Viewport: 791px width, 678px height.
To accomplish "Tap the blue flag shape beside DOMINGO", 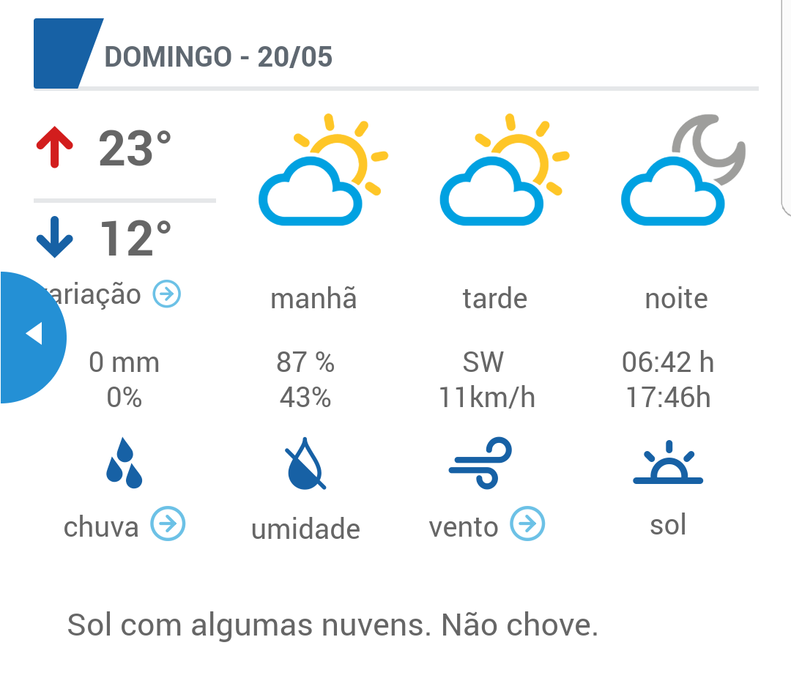I will (68, 53).
